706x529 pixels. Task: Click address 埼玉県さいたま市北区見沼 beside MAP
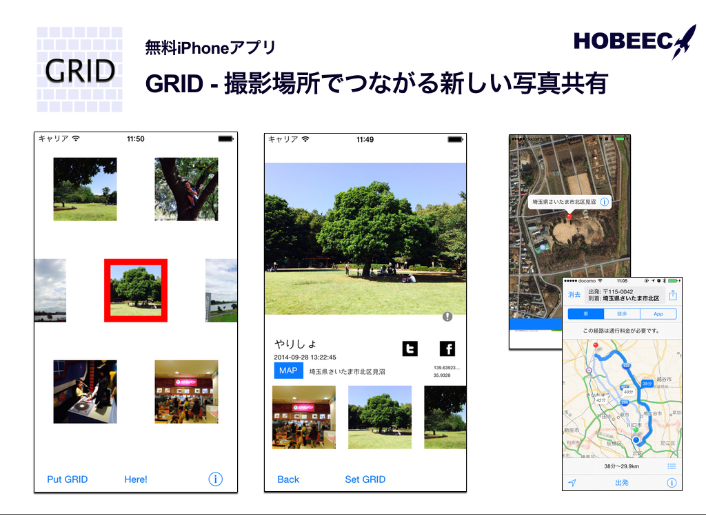(x=347, y=371)
